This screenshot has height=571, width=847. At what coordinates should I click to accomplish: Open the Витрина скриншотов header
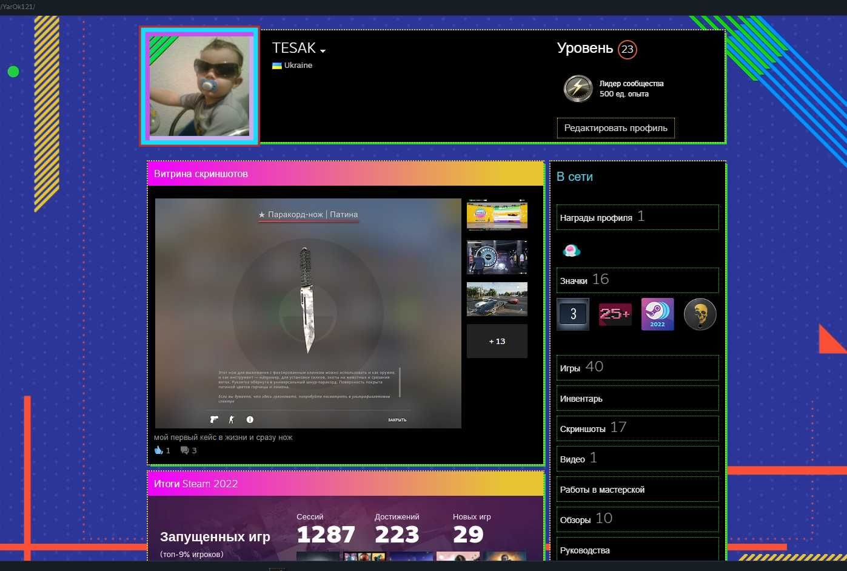tap(346, 174)
